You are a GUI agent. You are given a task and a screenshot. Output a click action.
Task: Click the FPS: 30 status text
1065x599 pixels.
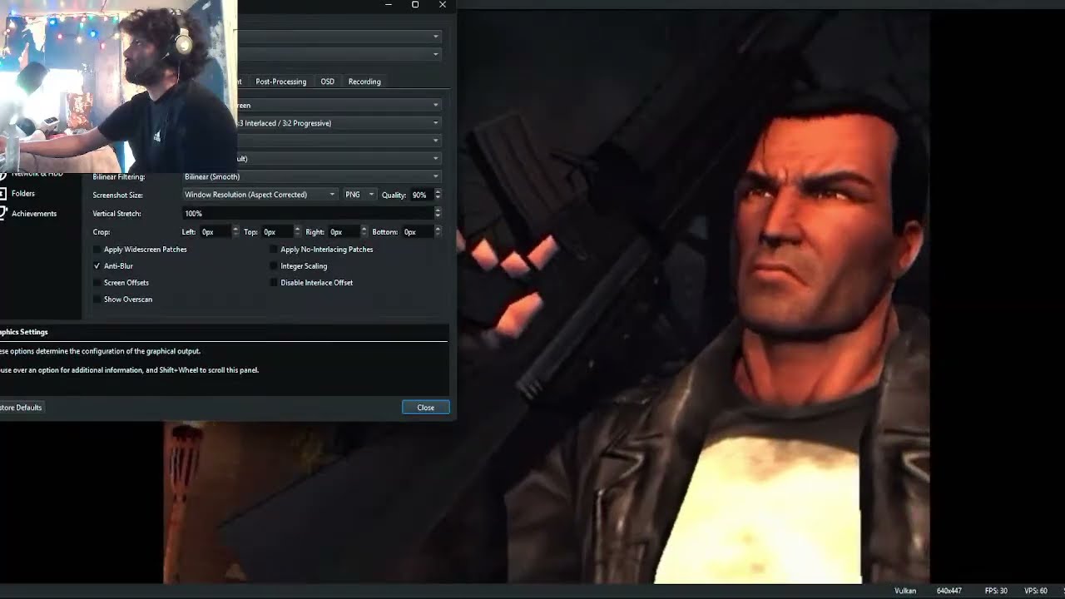click(x=996, y=591)
